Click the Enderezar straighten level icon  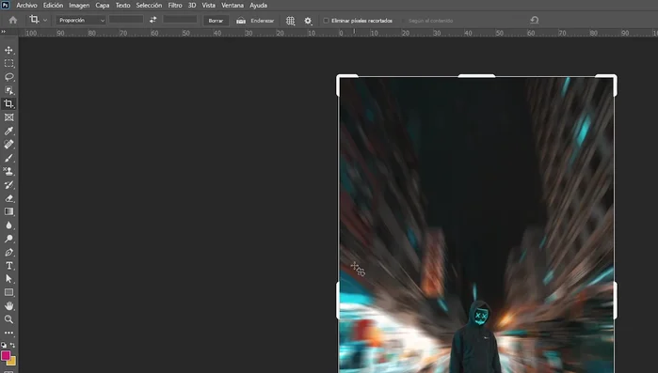241,21
